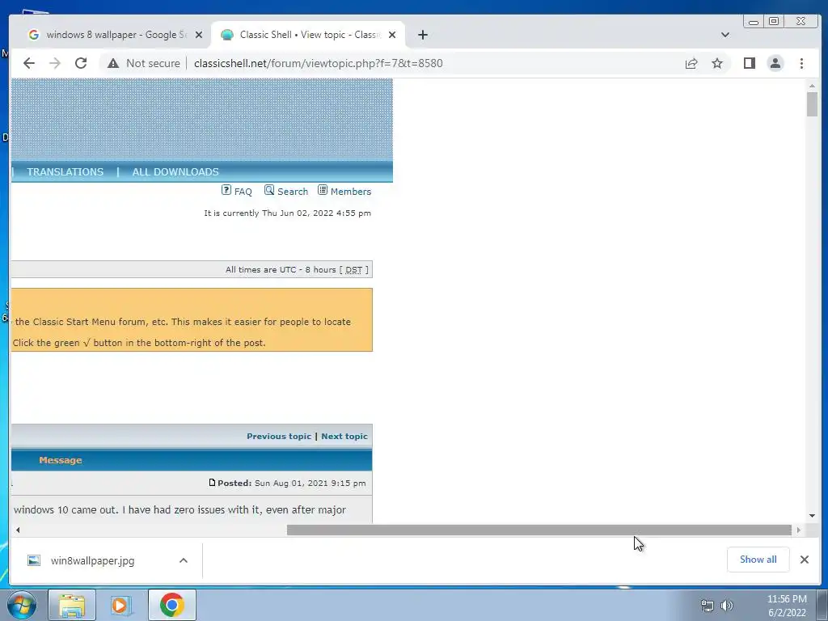
Task: Click the address bar URL
Action: pos(319,63)
